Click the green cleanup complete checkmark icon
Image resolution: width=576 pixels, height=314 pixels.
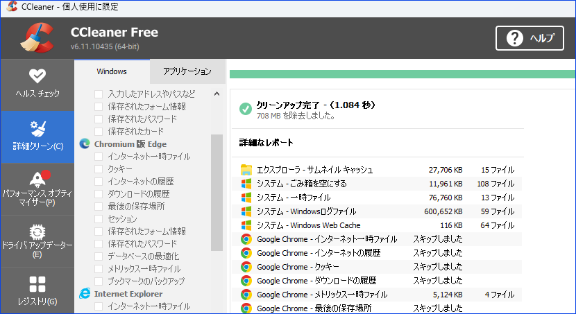[x=246, y=109]
